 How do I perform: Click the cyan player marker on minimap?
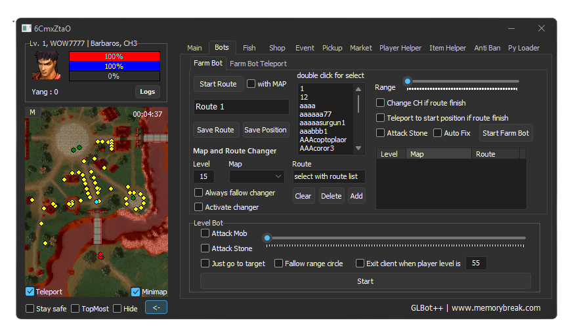point(96,202)
